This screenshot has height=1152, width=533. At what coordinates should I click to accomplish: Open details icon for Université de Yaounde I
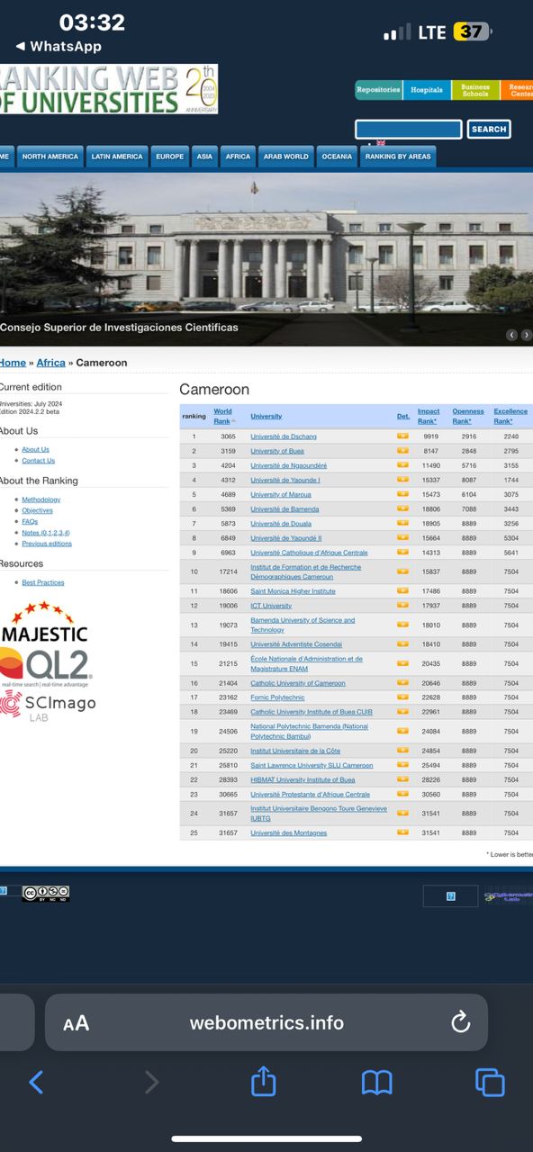402,480
